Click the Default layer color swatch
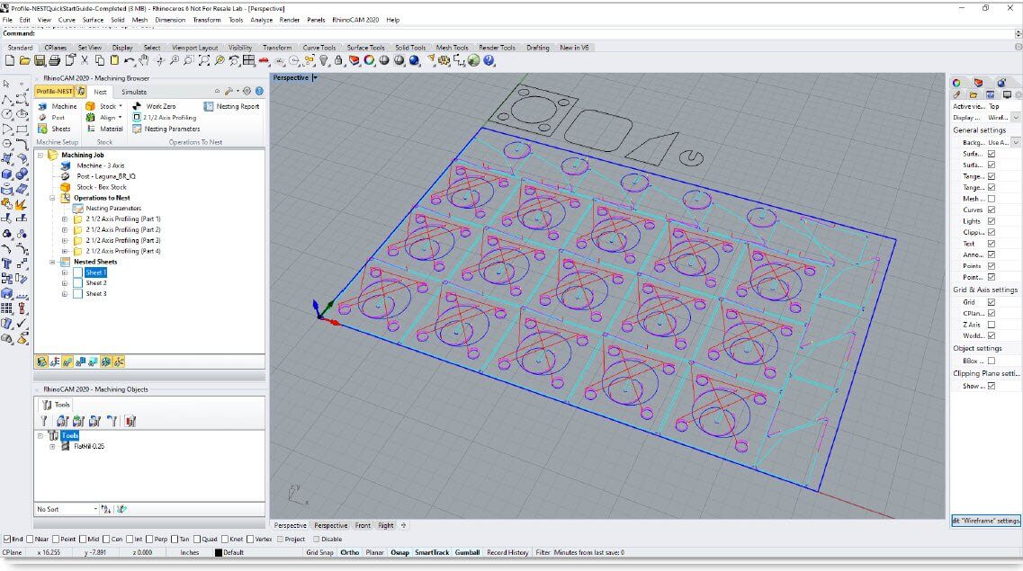This screenshot has width=1023, height=571. 219,552
